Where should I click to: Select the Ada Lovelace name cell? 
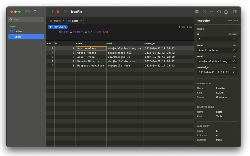(91, 48)
